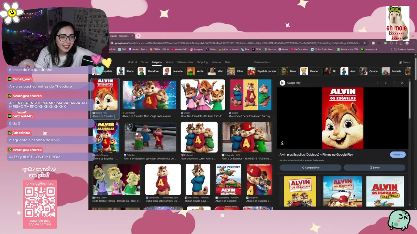Open the YouTube Music bookmark

pos(299,49)
